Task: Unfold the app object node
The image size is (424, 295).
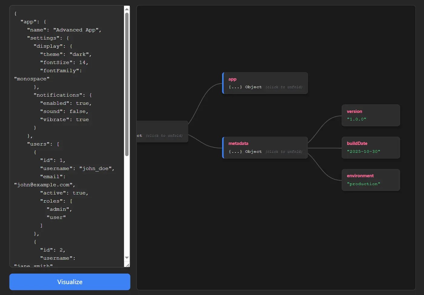Action: (265, 83)
